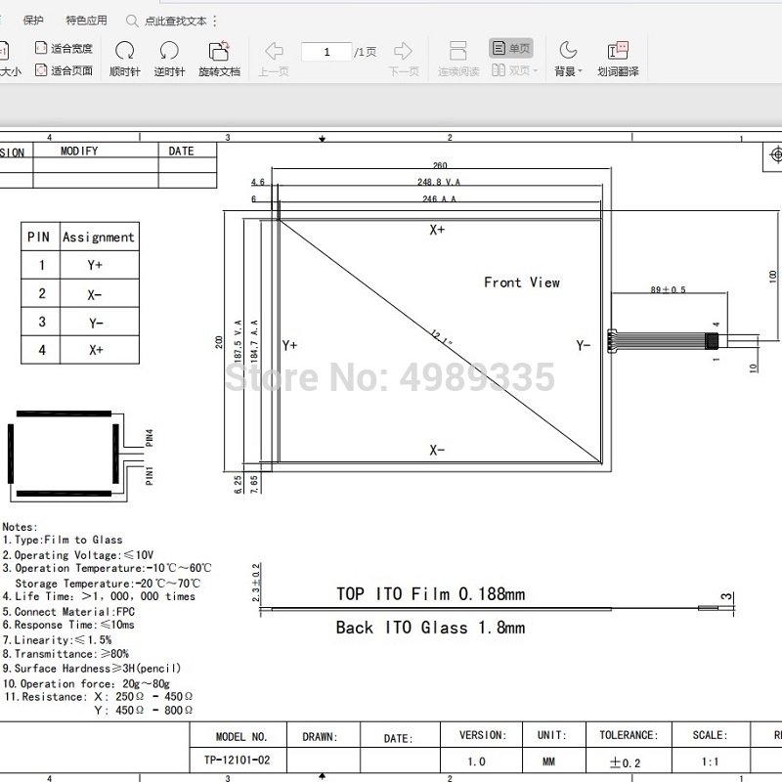The image size is (782, 782).
Task: Open more search options via vertical dots
Action: [213, 19]
